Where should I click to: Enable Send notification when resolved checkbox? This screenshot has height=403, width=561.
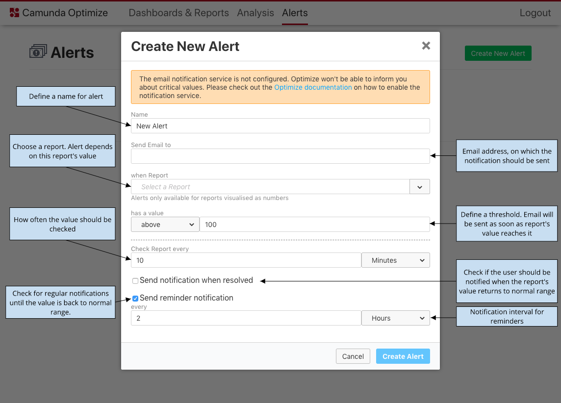[135, 281]
